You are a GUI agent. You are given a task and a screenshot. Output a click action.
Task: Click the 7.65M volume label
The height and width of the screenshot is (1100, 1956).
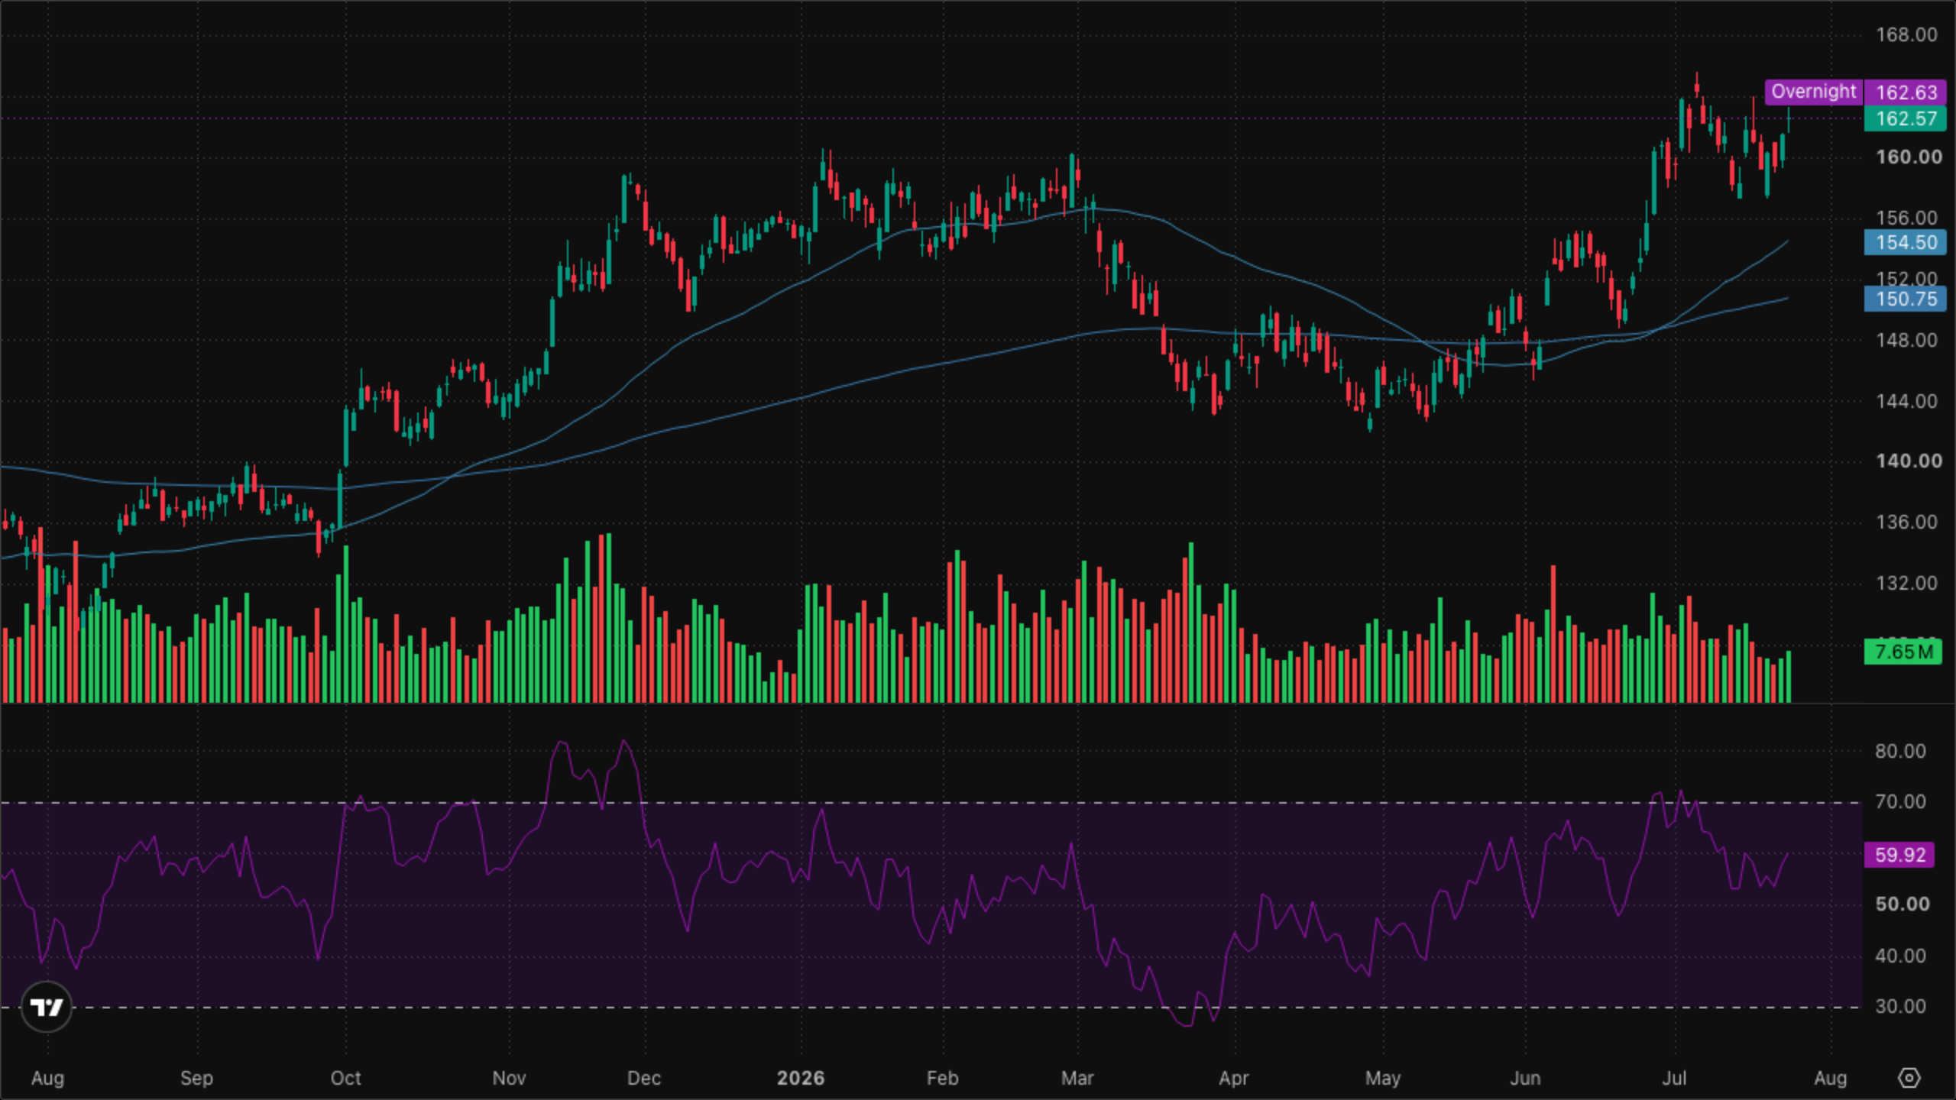click(1903, 652)
